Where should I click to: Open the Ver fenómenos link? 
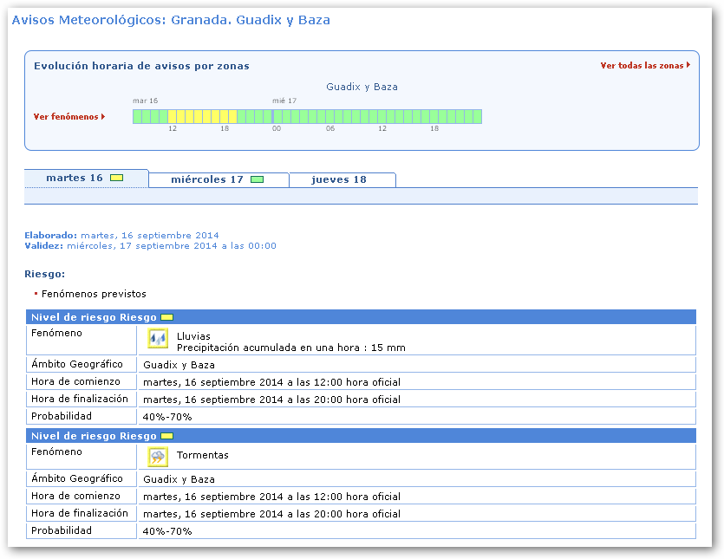pos(66,117)
